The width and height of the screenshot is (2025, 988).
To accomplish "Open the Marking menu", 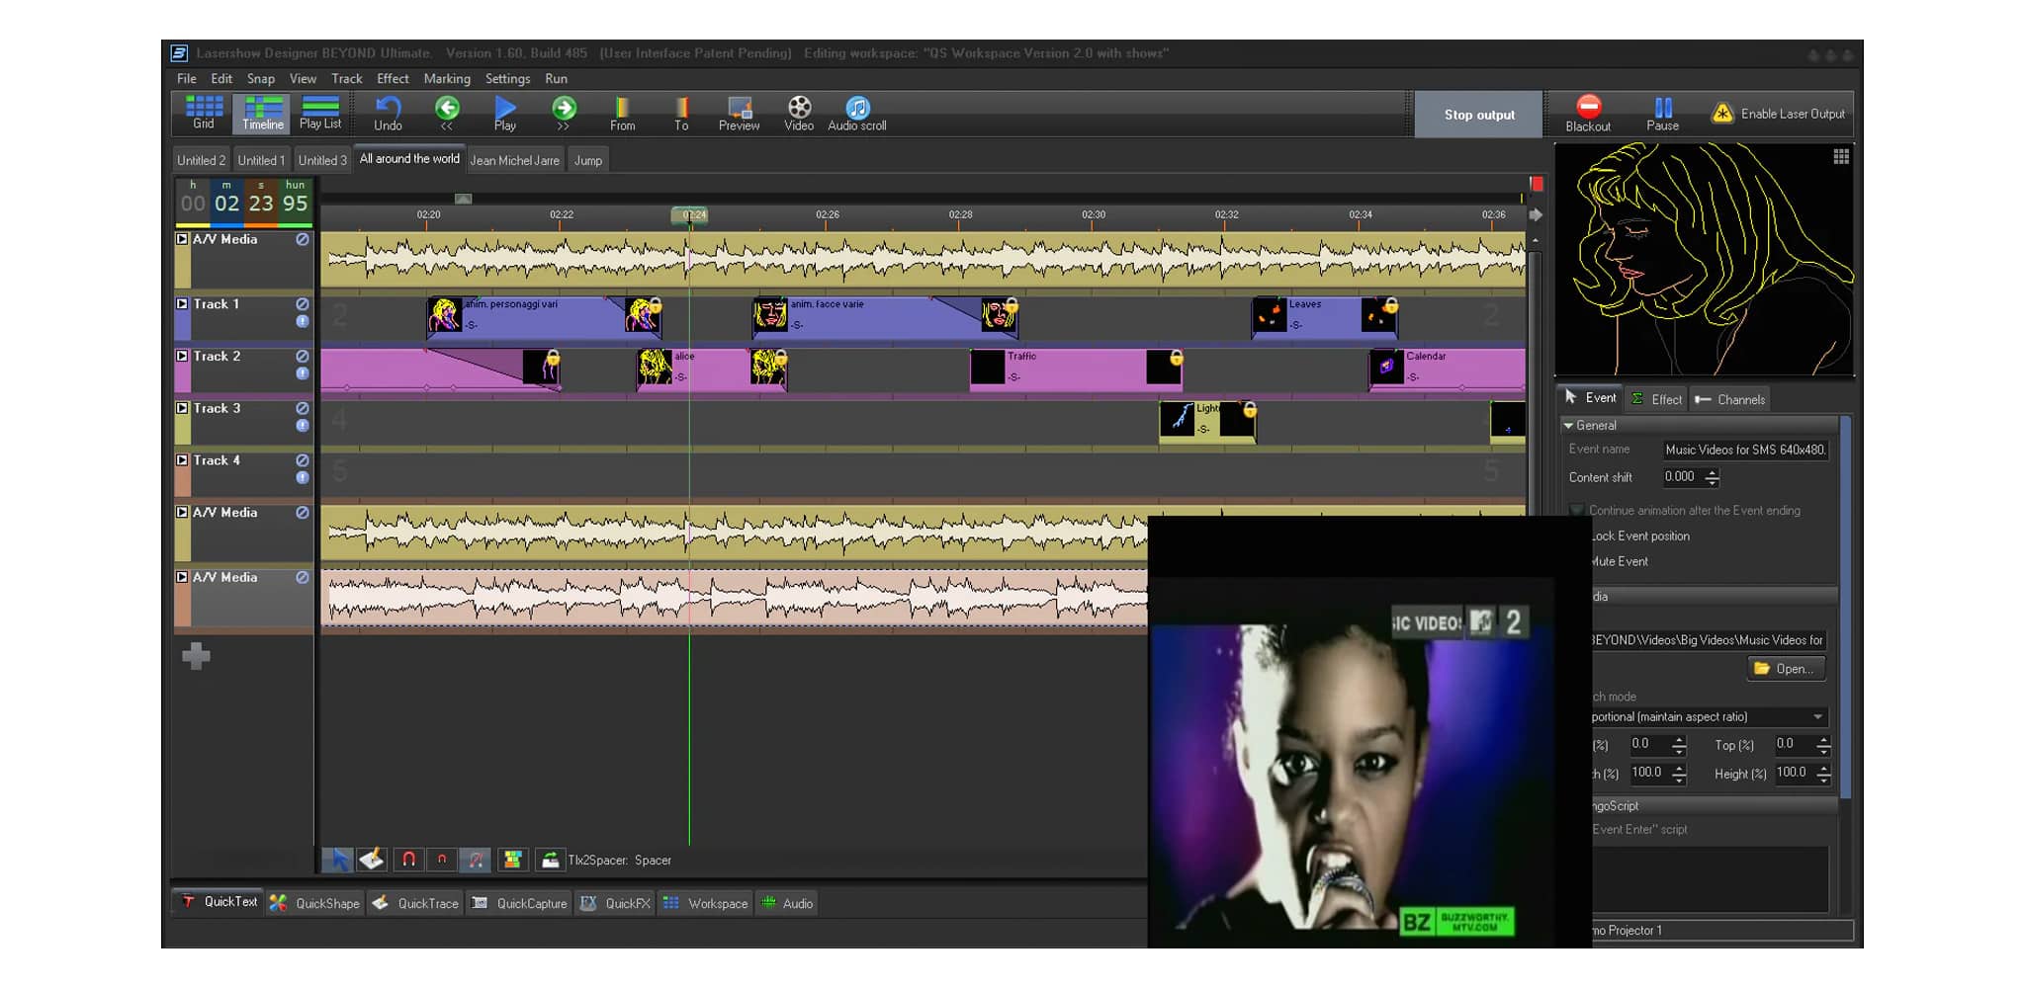I will click(447, 79).
